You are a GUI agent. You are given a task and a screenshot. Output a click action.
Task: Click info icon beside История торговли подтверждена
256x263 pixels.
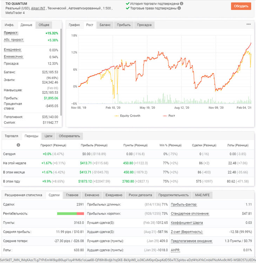pyautogui.click(x=182, y=4)
